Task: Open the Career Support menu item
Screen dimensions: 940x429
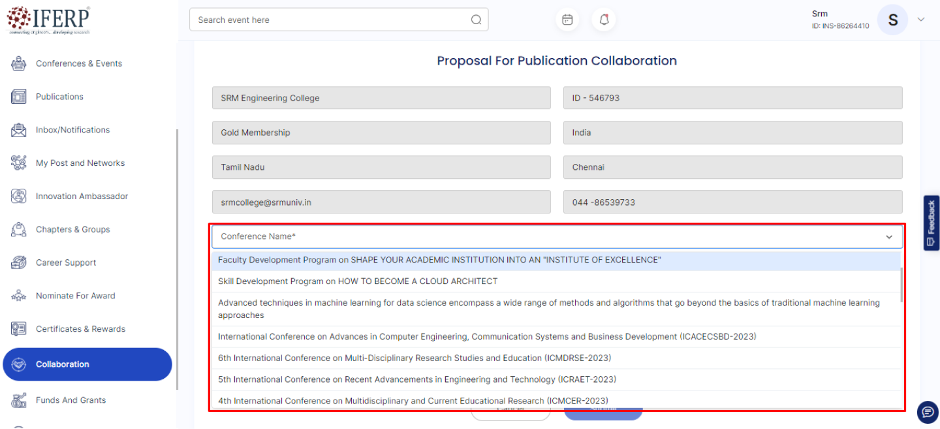Action: click(66, 262)
